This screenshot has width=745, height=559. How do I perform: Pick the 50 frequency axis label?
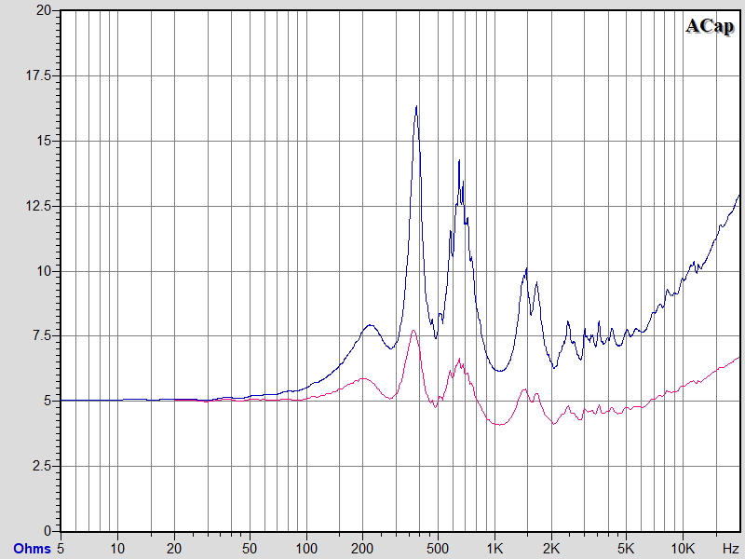click(249, 547)
